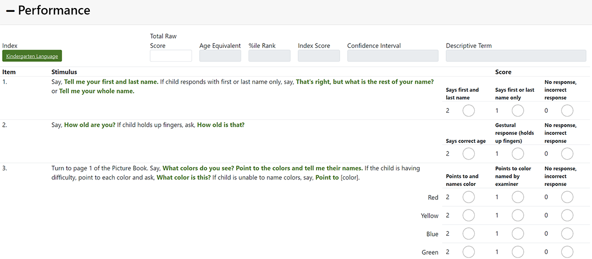Viewport: 592px width, 259px height.
Task: Select score 2 for first and last name
Action: point(469,111)
